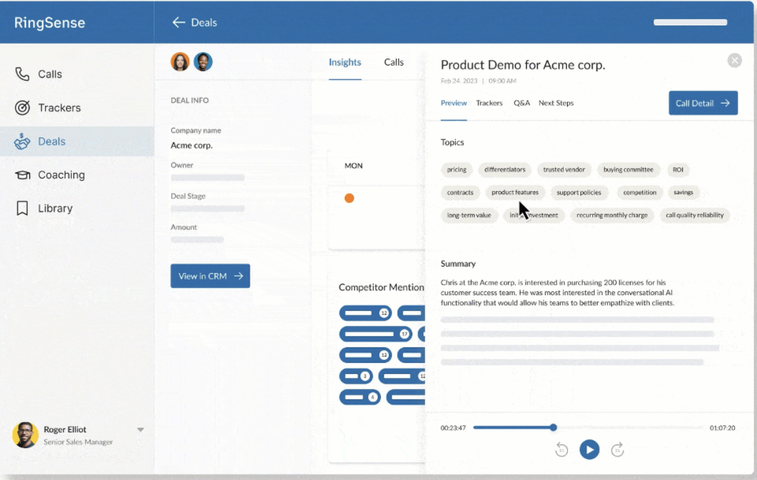The width and height of the screenshot is (757, 480).
Task: Click the back arrow next to Deals
Action: coord(179,22)
